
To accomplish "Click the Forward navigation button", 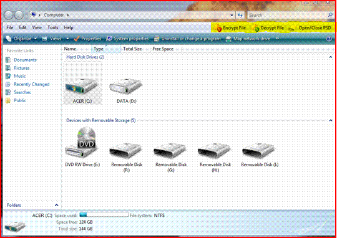I will point(19,15).
